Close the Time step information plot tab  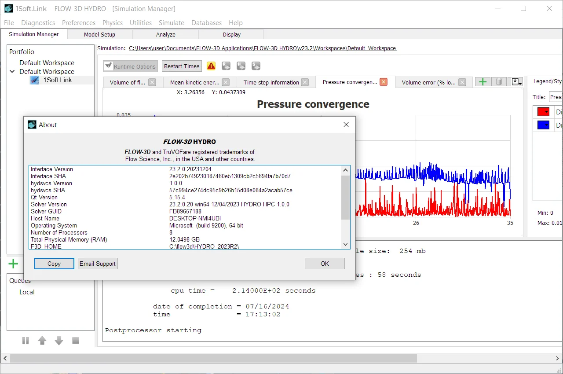306,82
